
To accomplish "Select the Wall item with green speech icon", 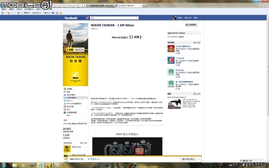I will point(68,89).
